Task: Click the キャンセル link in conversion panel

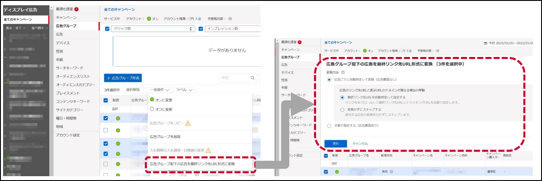Action: pos(360,143)
